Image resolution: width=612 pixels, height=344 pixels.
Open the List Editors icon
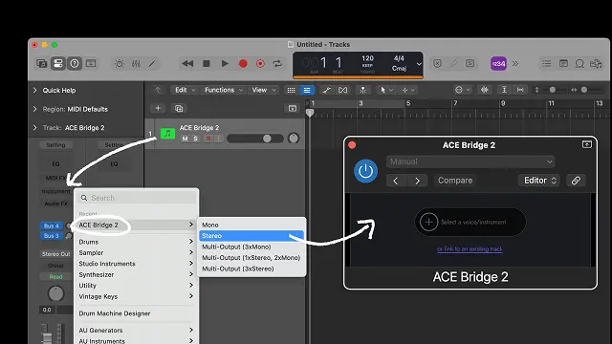point(547,64)
